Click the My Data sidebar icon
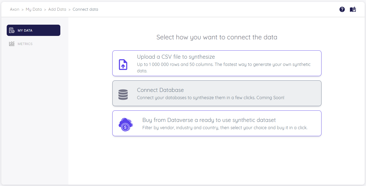The width and height of the screenshot is (366, 186). [12, 30]
